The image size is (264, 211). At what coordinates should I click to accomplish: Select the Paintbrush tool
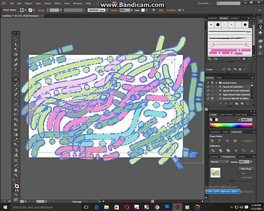pyautogui.click(x=16, y=84)
